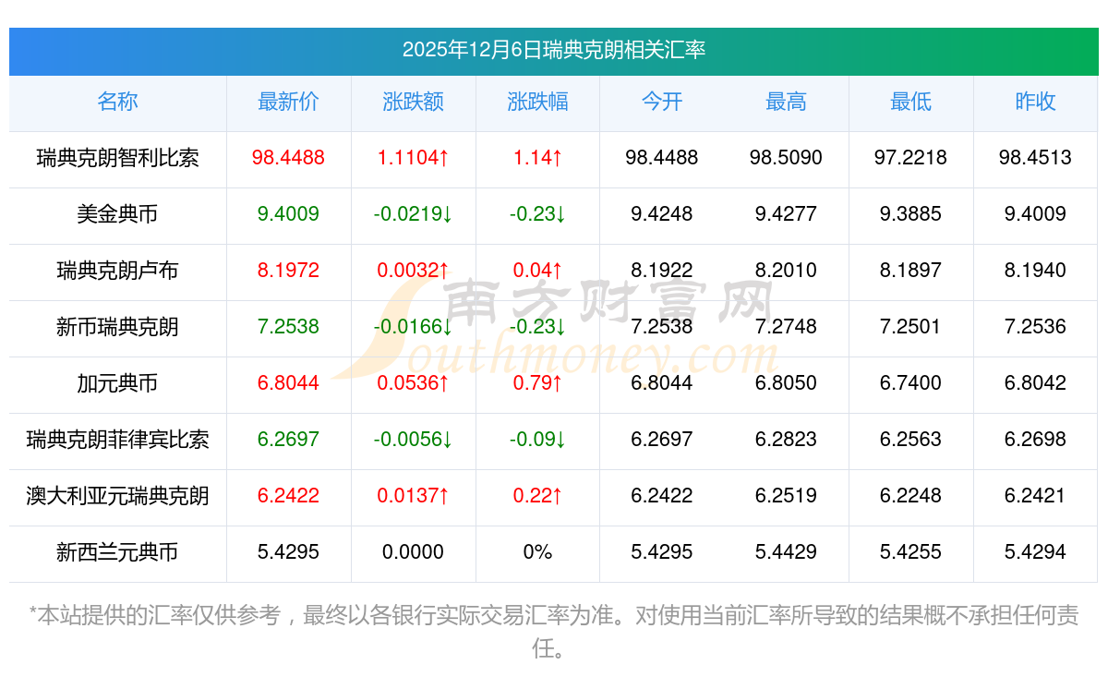Screen dimensions: 1108x677
Task: Click the 最新价 column header
Action: 288,102
